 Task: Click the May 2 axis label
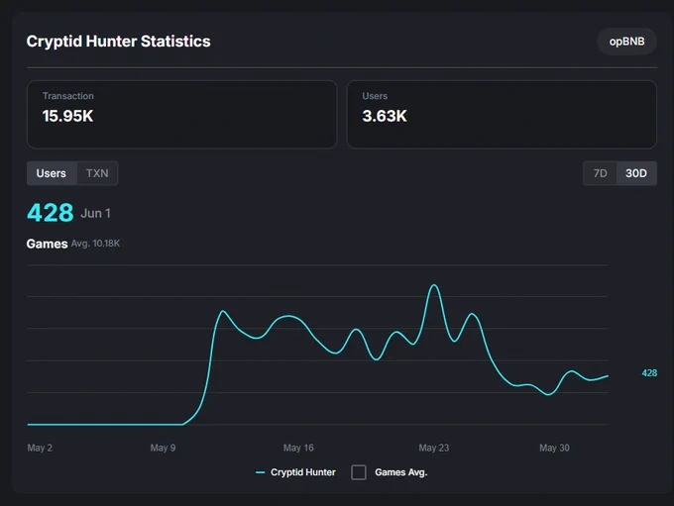40,448
